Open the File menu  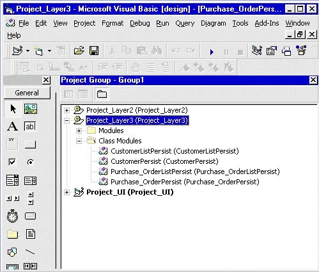coord(24,23)
